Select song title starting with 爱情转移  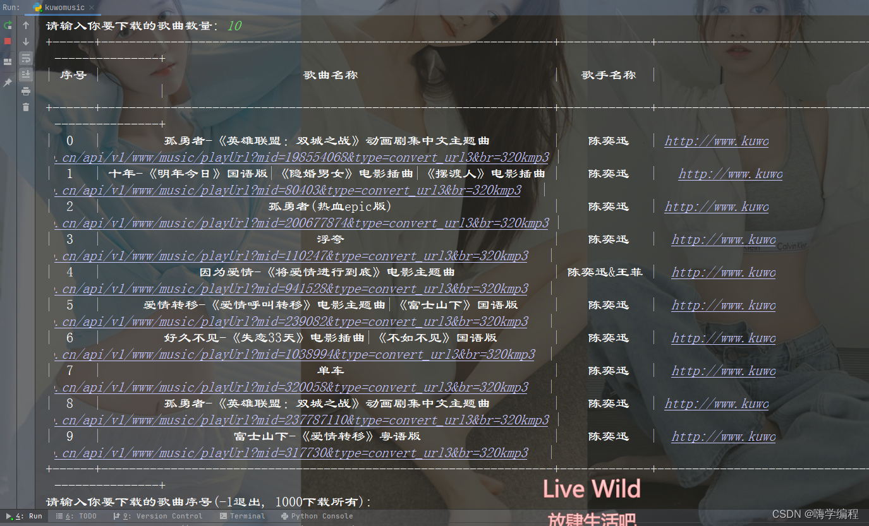click(331, 305)
